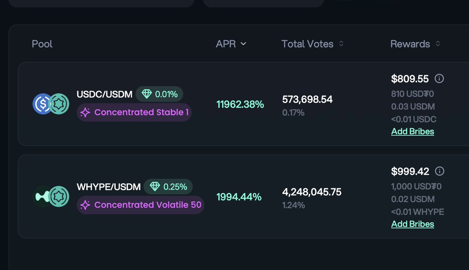Toggle Total Votes column sort arrows

point(341,44)
